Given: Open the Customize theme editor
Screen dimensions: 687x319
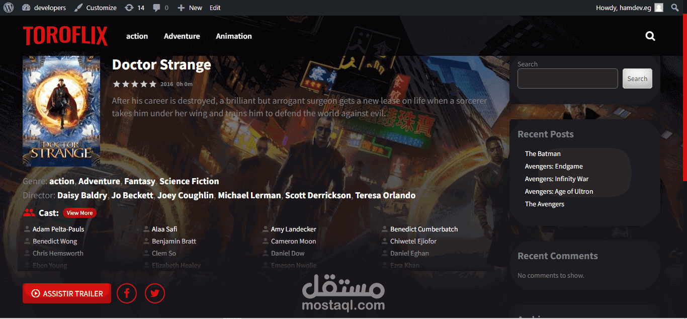Looking at the screenshot, I should coord(96,8).
